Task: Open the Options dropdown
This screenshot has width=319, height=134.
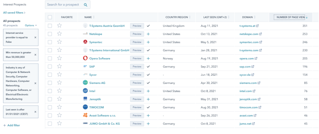Action: pyautogui.click(x=31, y=25)
